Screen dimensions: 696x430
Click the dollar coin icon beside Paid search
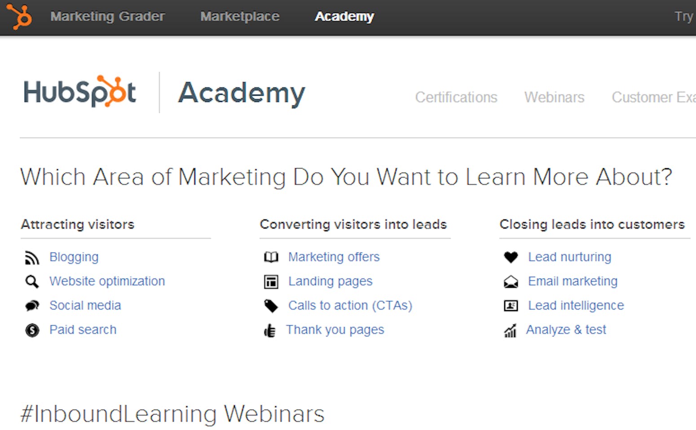(x=32, y=330)
